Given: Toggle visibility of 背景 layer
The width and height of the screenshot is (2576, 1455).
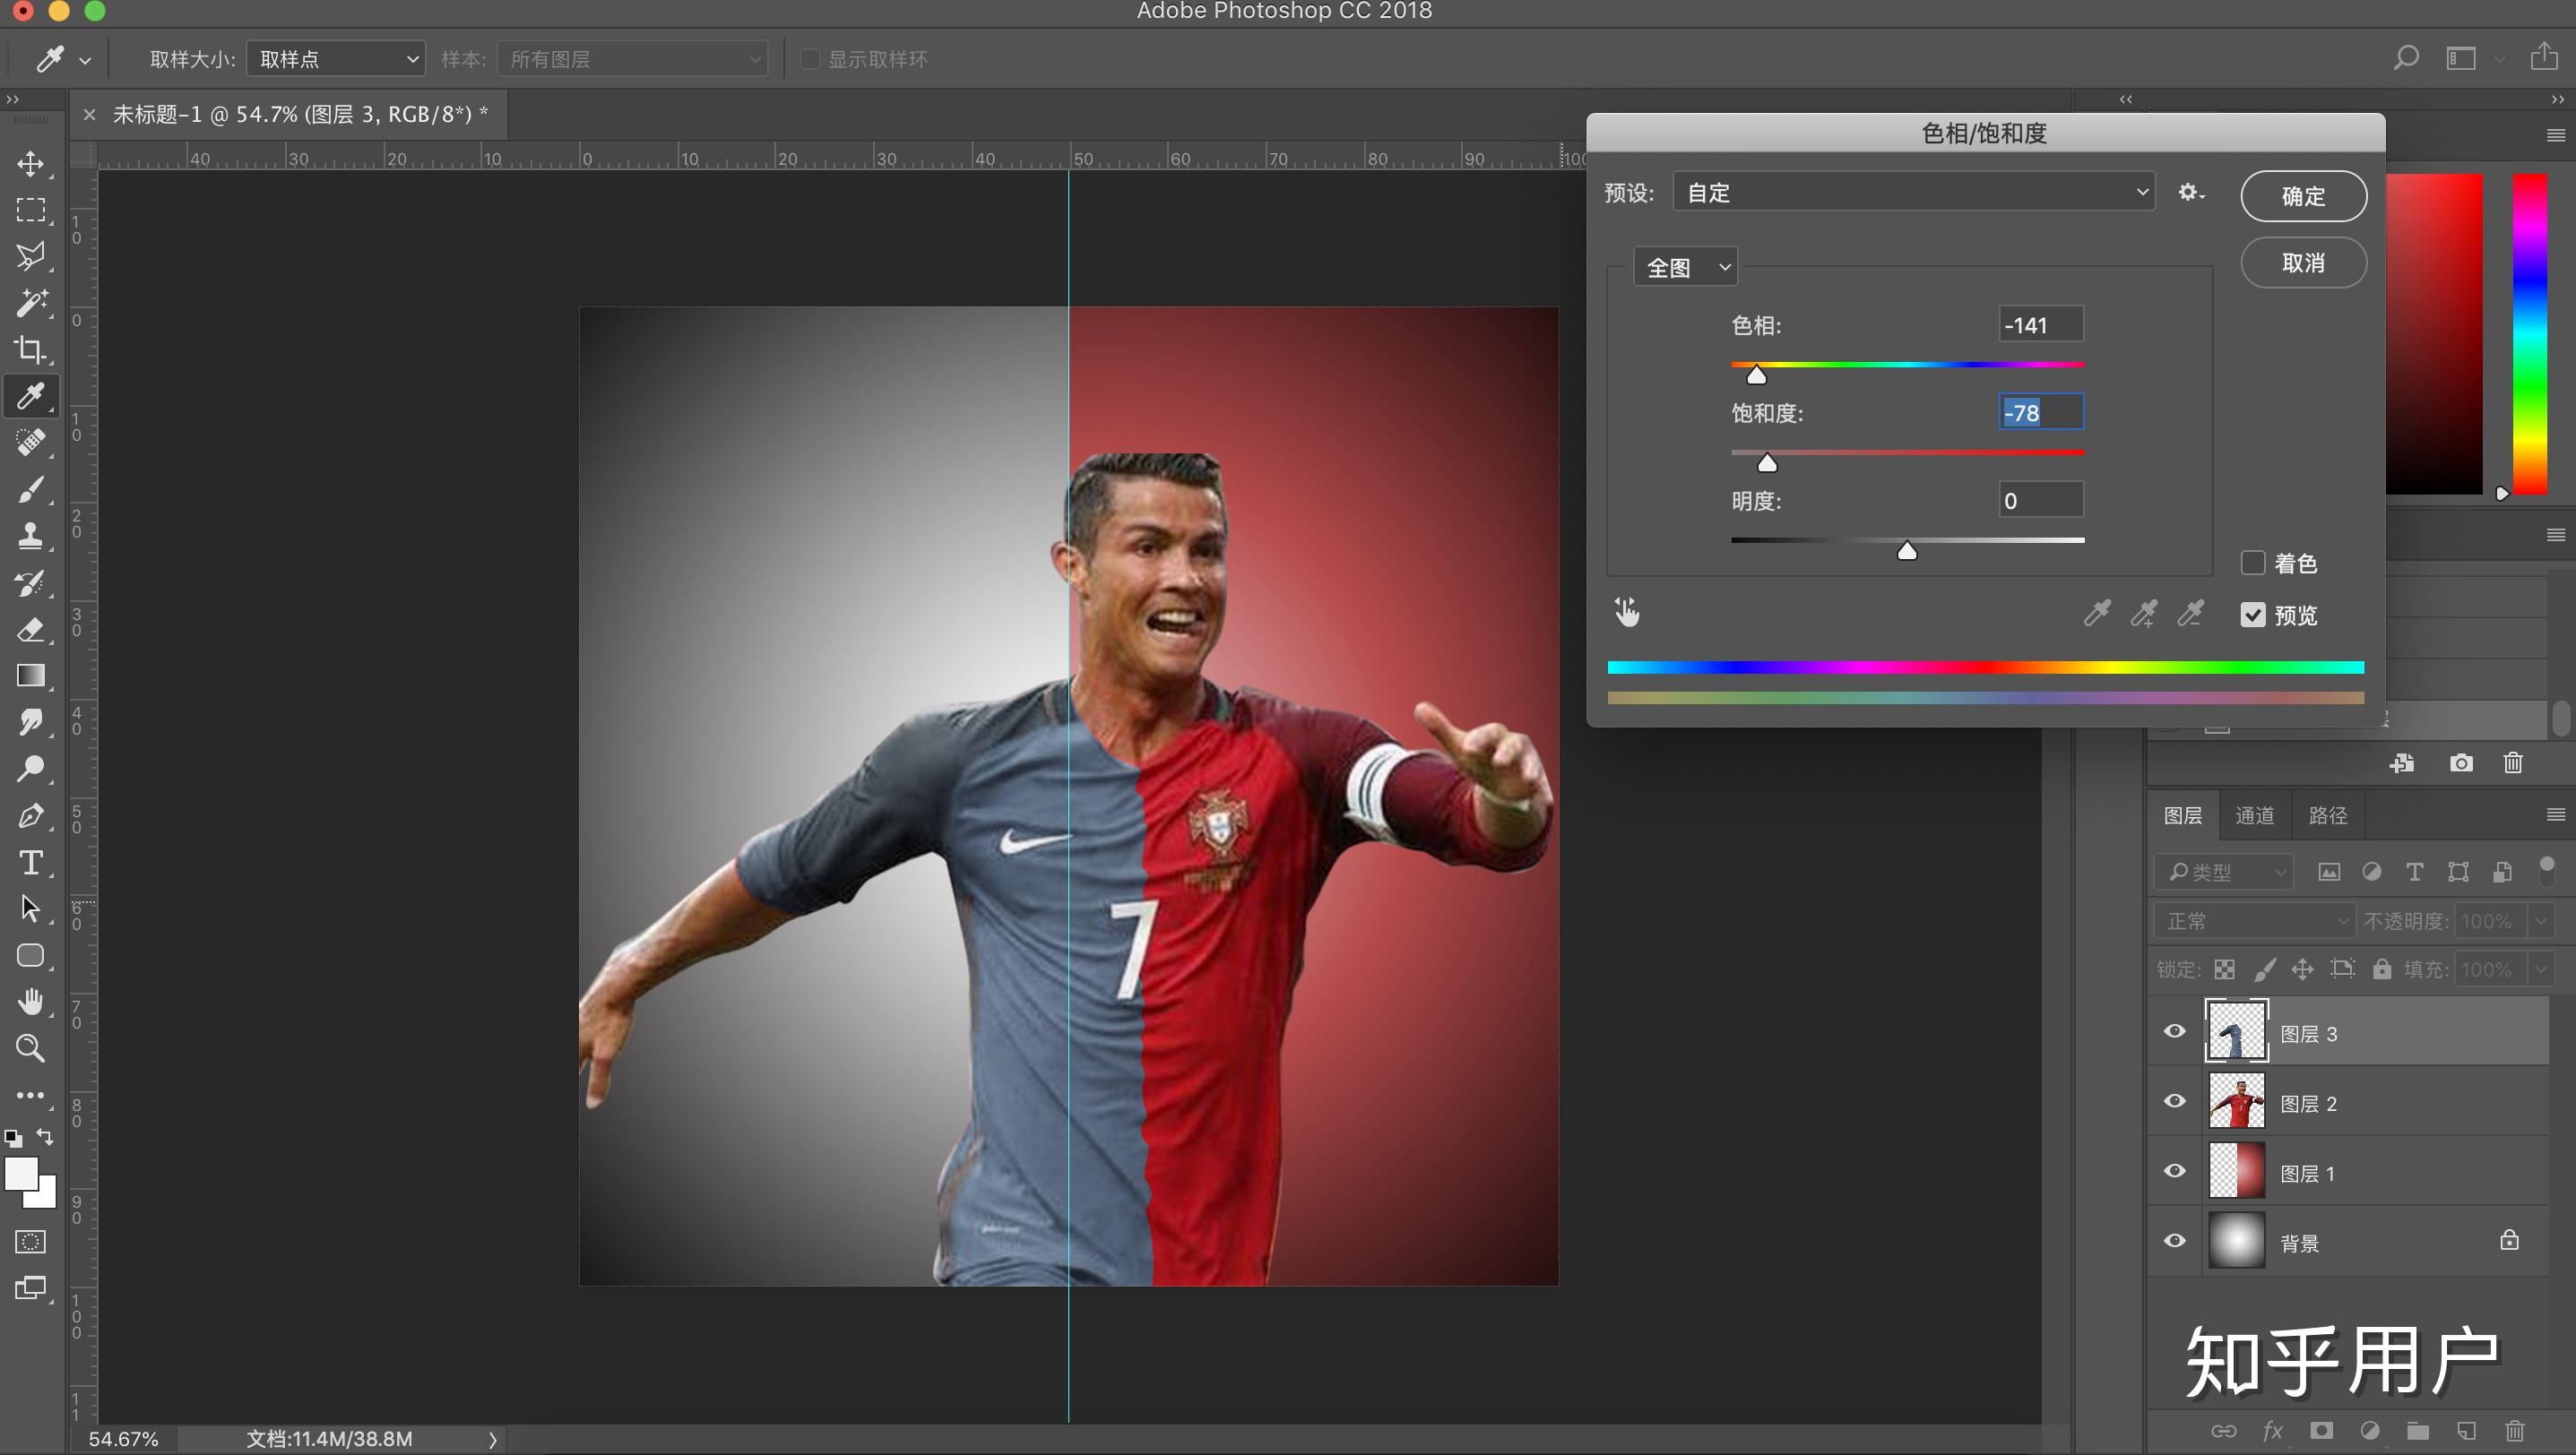Looking at the screenshot, I should click(x=2175, y=1241).
